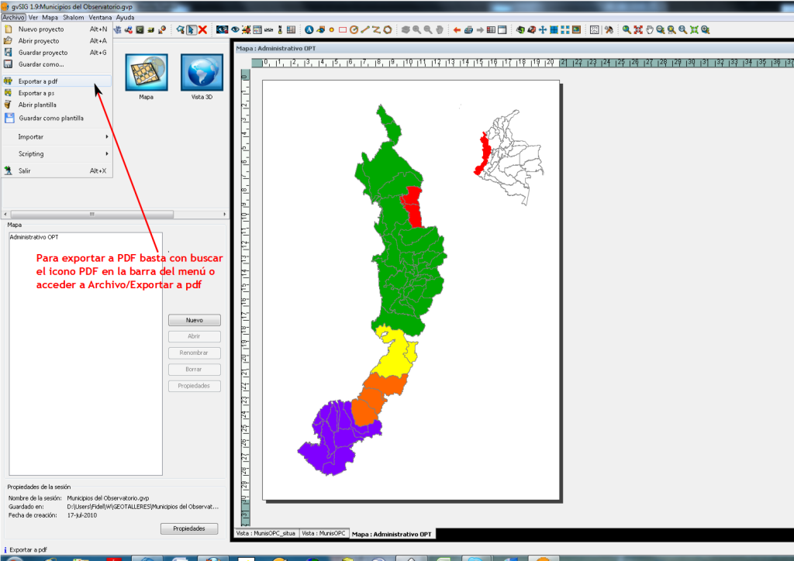Open the Mapa document thumbnail
This screenshot has height=561, width=794.
[x=146, y=72]
